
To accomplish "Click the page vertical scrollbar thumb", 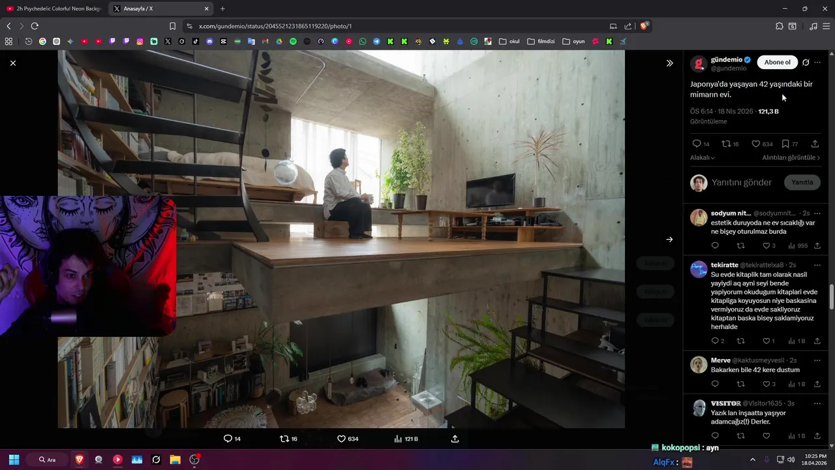I will tap(831, 297).
